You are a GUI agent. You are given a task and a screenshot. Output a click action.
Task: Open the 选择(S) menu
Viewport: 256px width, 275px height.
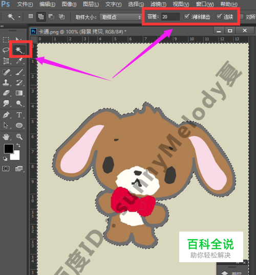[136, 4]
